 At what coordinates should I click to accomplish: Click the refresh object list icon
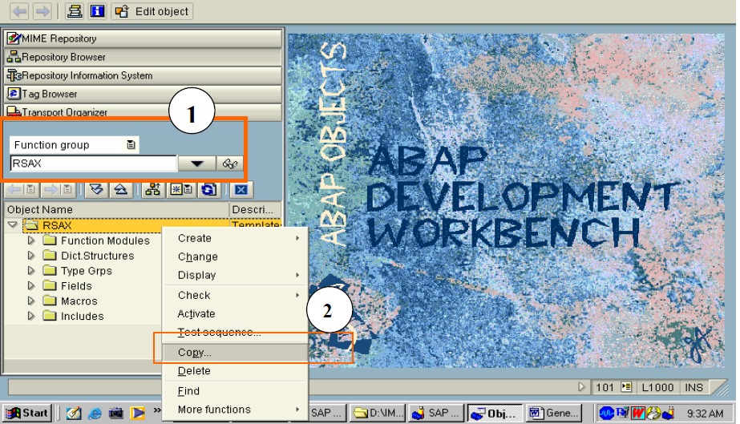point(208,190)
